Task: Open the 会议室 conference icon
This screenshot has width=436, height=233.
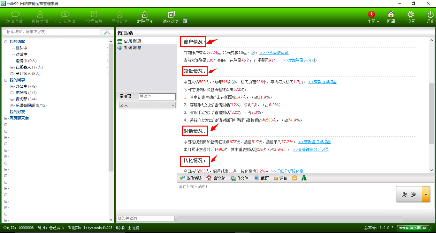Action: pos(209,178)
